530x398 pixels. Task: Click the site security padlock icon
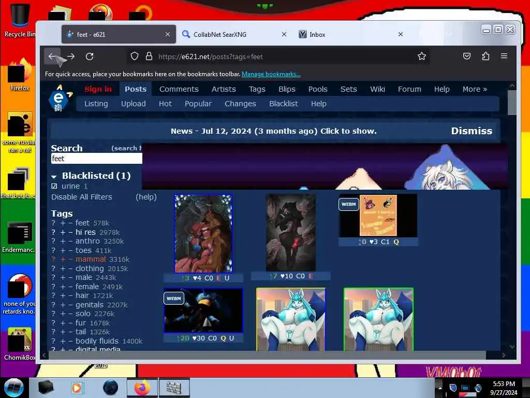pyautogui.click(x=149, y=56)
